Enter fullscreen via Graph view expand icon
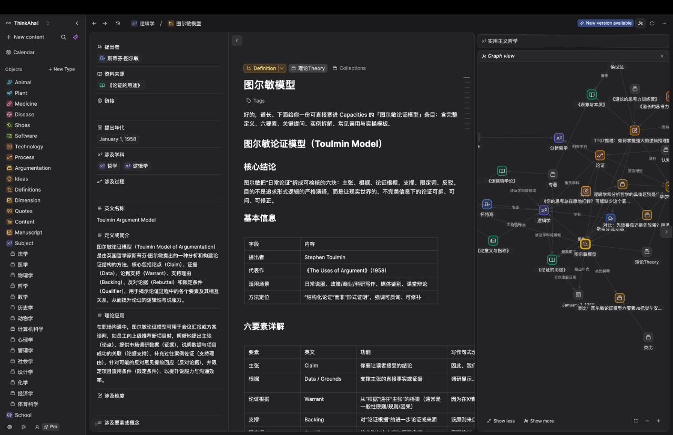673x435 pixels. pyautogui.click(x=636, y=421)
